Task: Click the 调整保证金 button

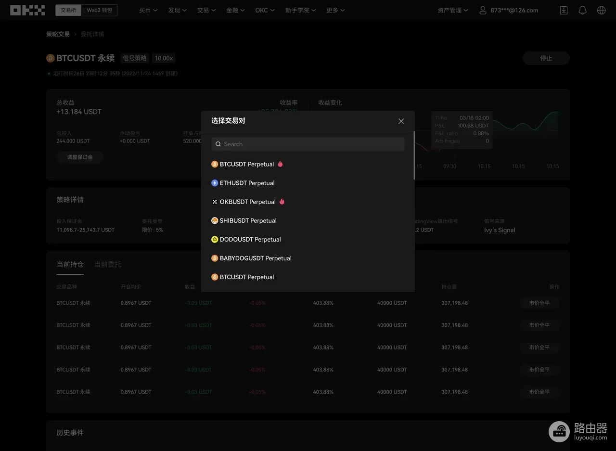Action: coord(80,157)
